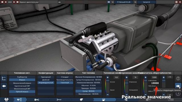This screenshot has width=182, height=102.
Task: Click quality value field +15
Action: (170, 77)
